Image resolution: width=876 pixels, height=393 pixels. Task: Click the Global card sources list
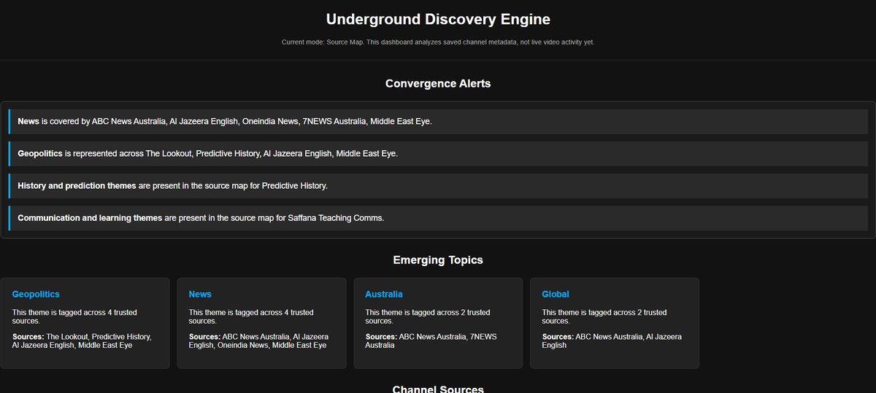[x=612, y=341]
